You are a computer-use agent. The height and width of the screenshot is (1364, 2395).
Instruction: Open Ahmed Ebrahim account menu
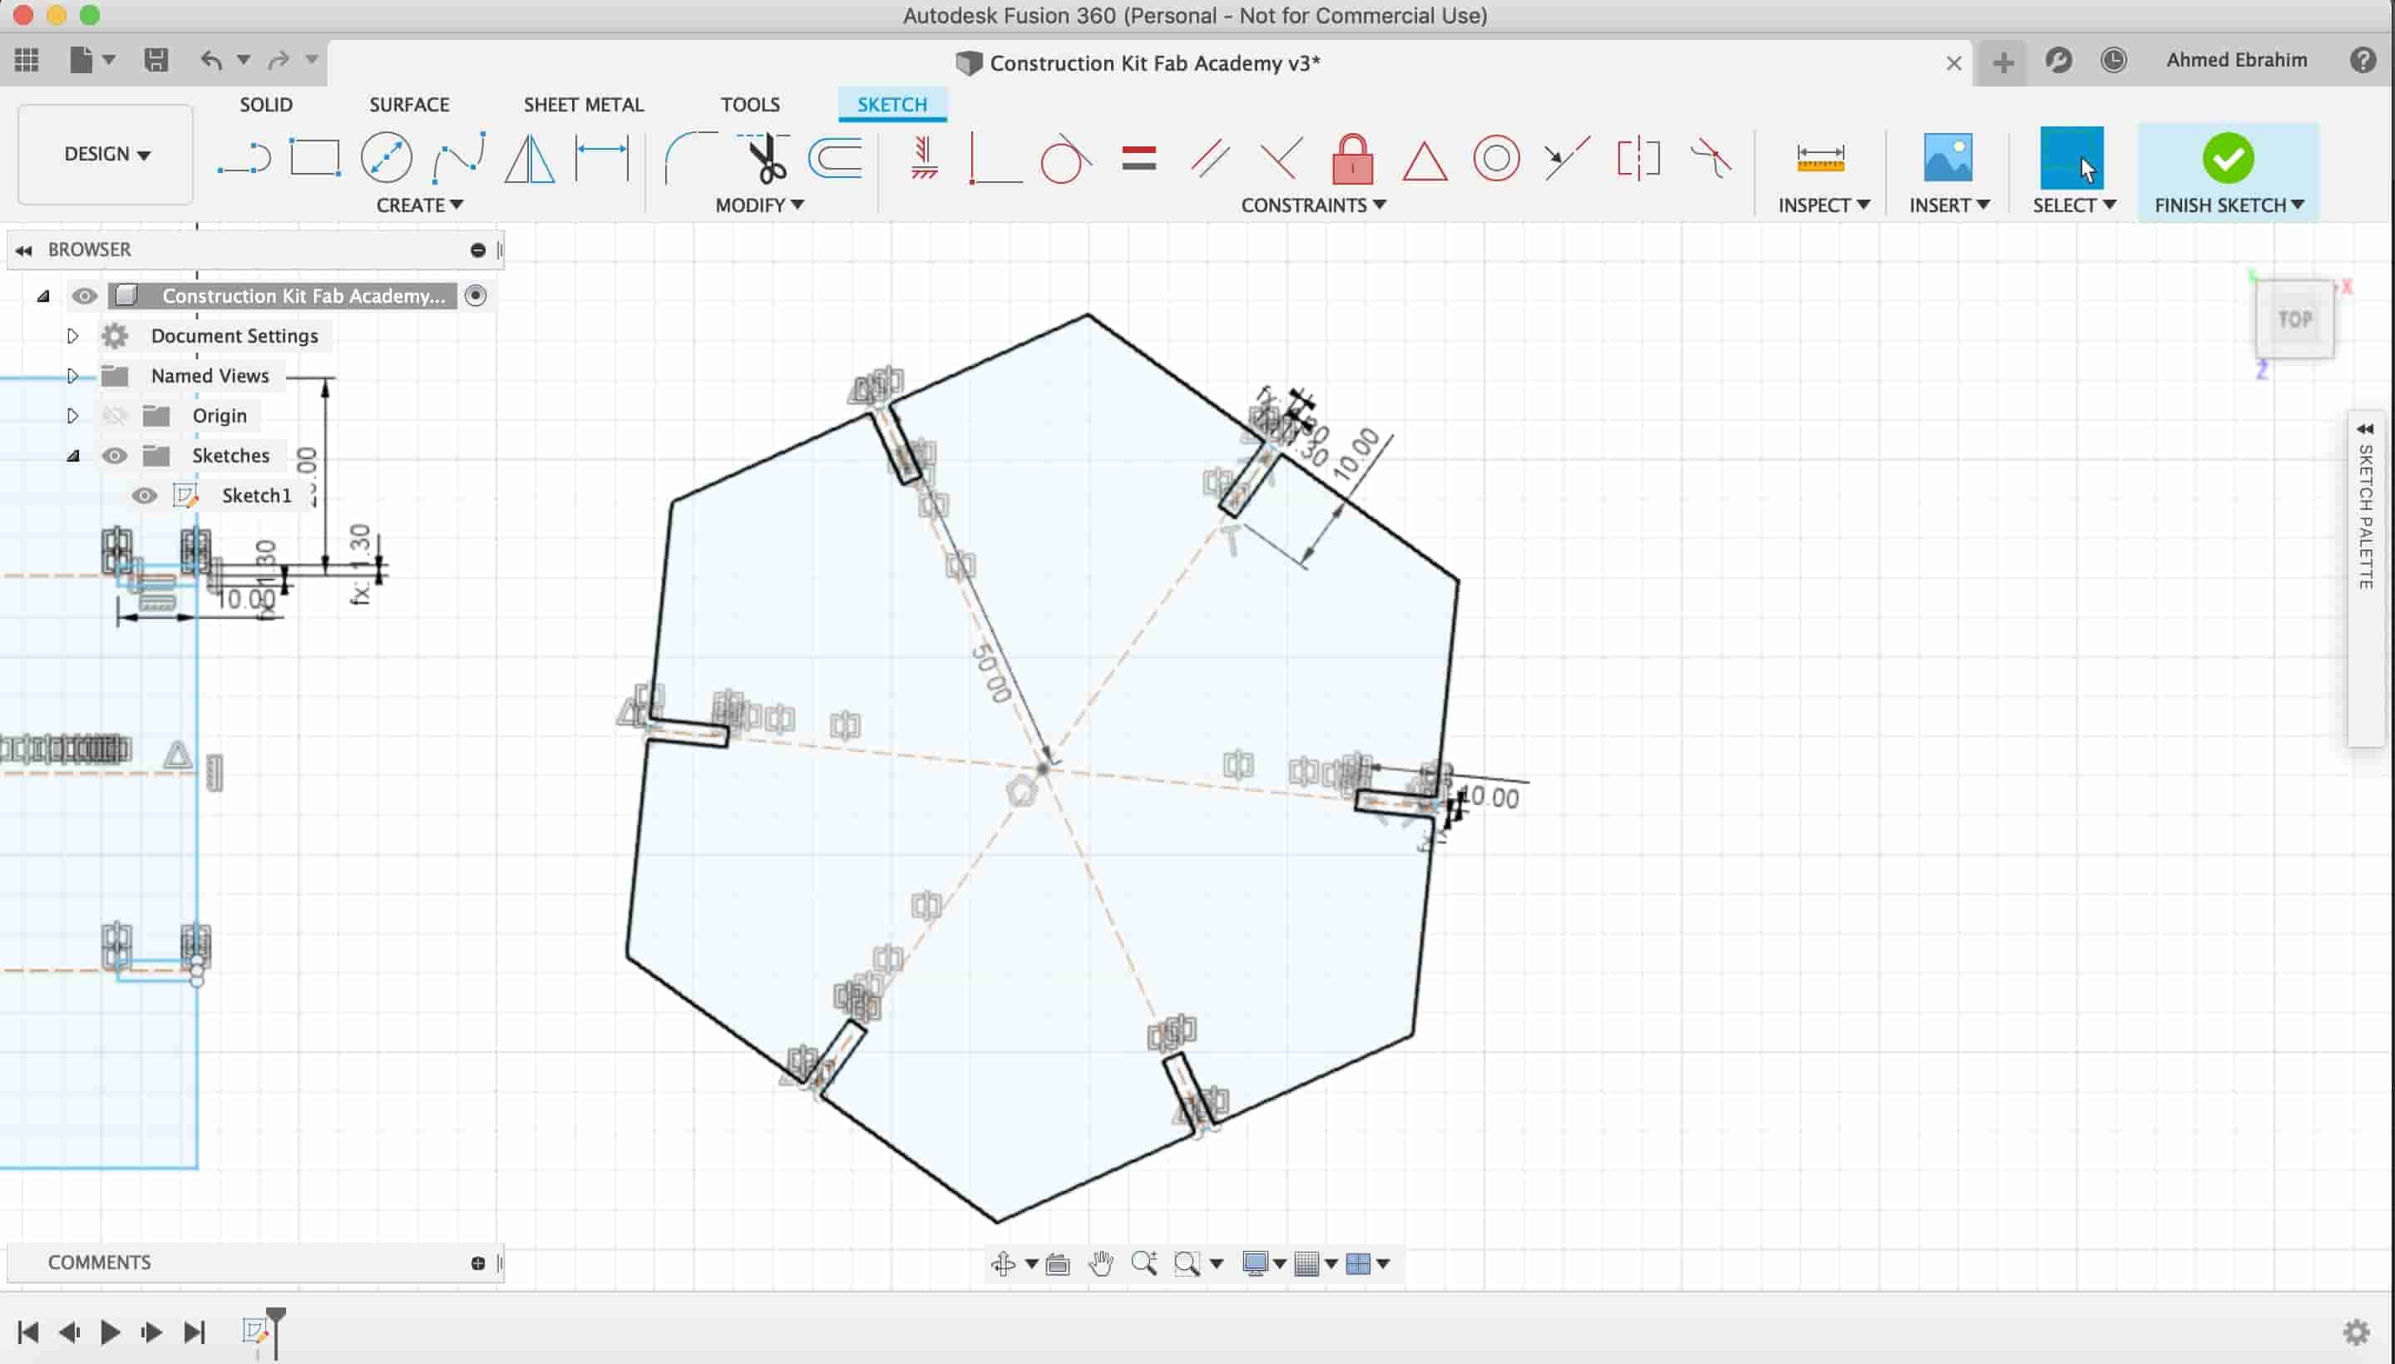[2237, 61]
